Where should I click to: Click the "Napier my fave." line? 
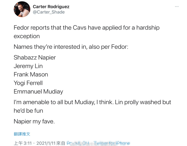click(x=34, y=121)
